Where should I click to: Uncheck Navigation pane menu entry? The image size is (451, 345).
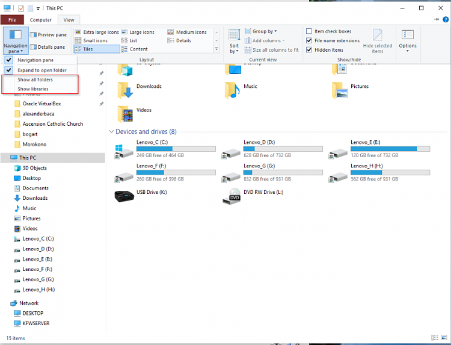40,60
